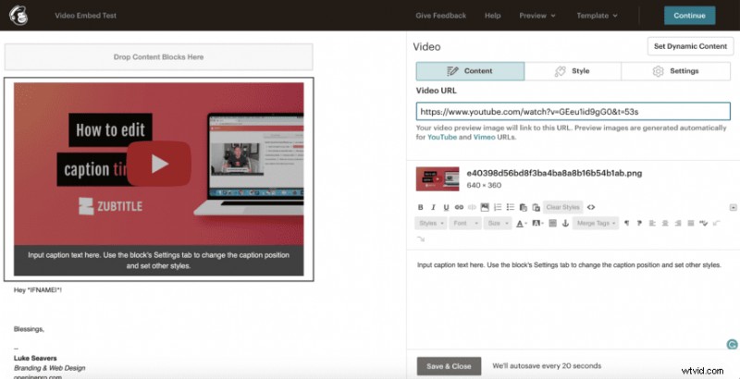
Task: Click the autosave every 20 seconds note
Action: tap(547, 366)
